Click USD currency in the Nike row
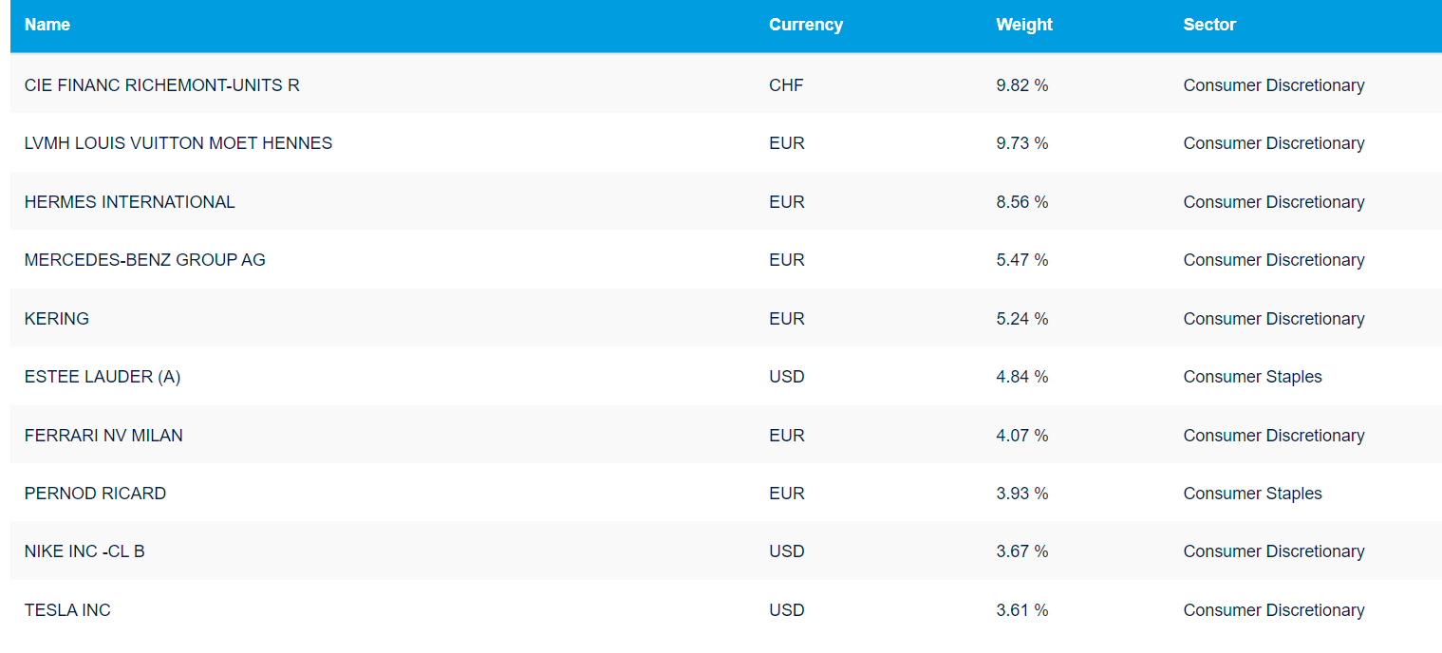 pyautogui.click(x=786, y=551)
